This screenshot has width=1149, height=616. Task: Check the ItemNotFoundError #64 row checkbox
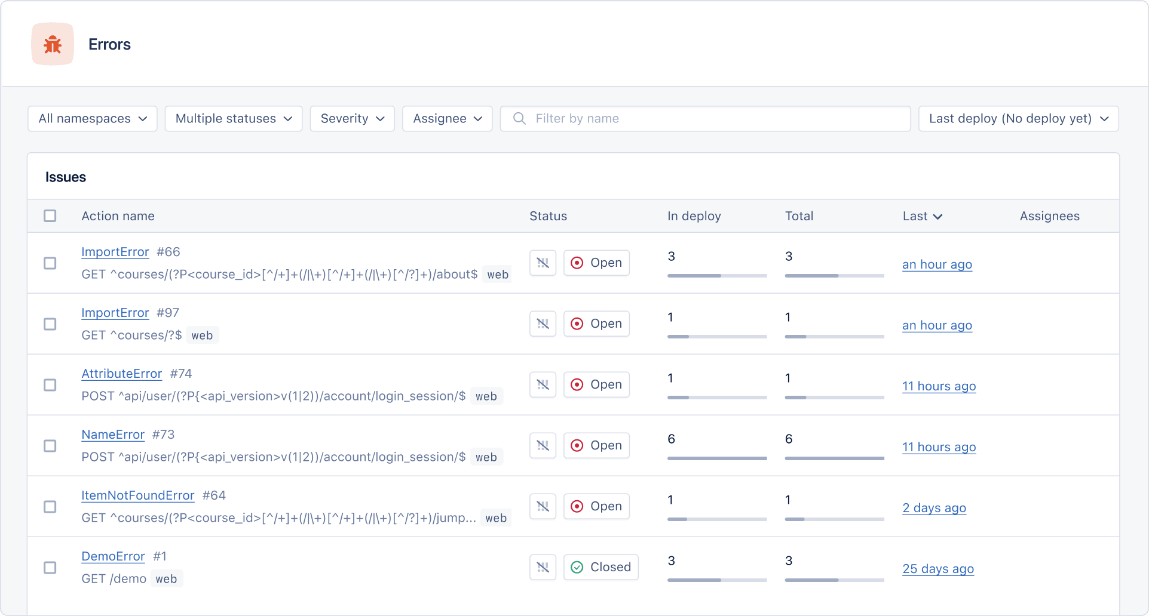[50, 507]
